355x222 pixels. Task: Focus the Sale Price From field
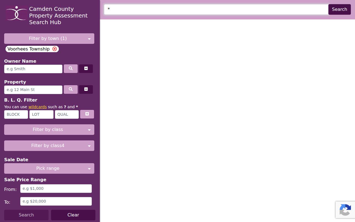tap(56, 188)
